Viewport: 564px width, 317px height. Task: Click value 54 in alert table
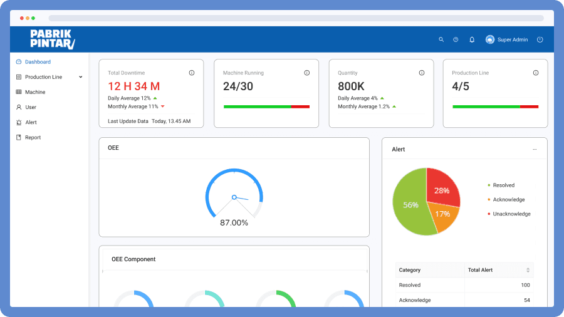[527, 300]
